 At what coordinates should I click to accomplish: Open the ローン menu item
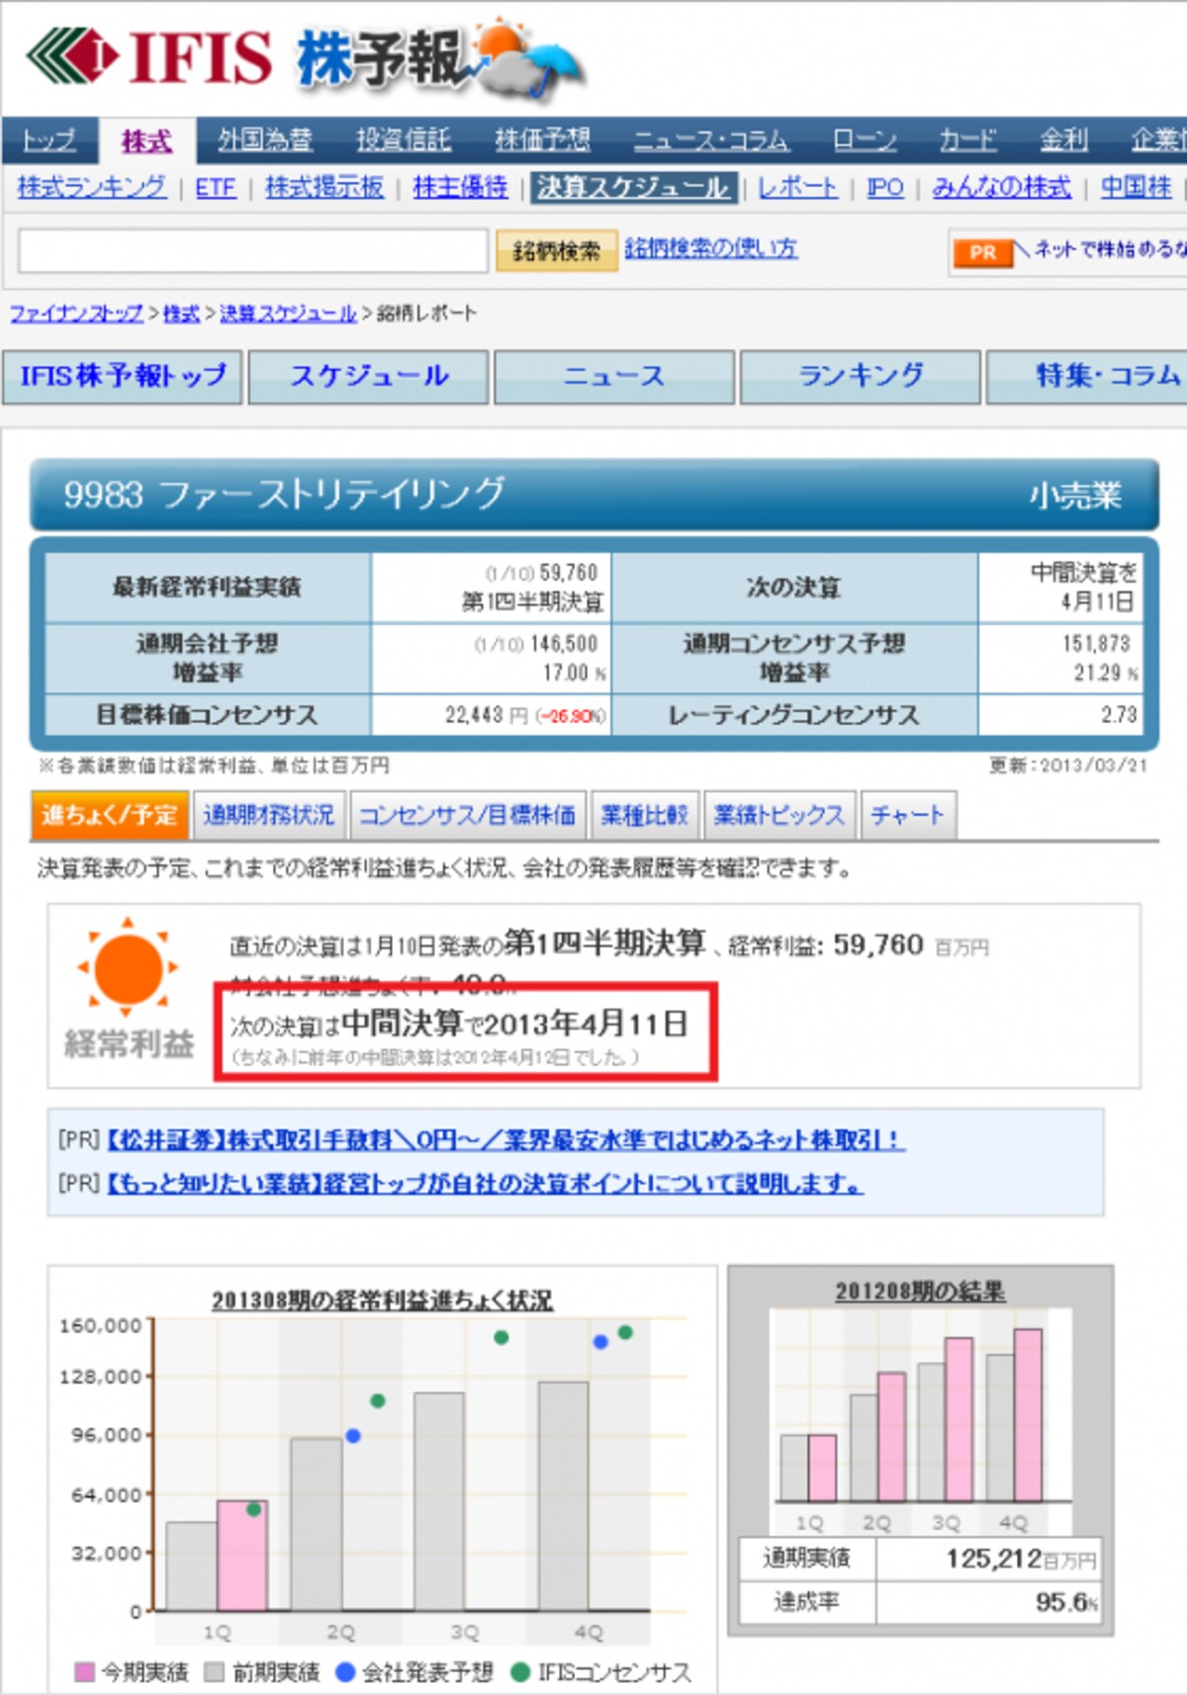click(865, 140)
